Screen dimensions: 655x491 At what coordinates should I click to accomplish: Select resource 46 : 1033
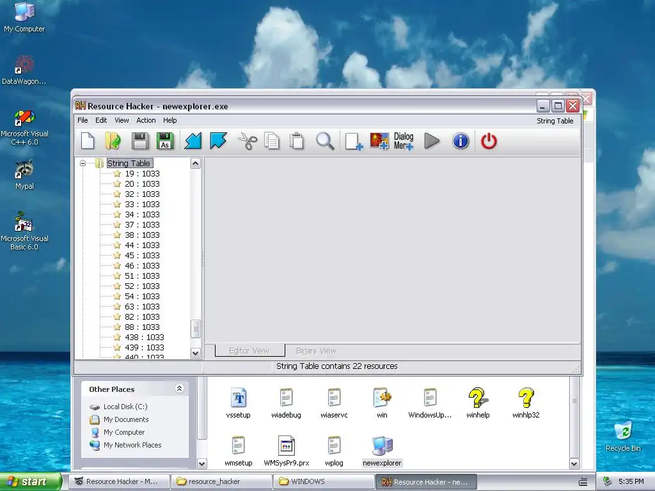click(x=142, y=265)
